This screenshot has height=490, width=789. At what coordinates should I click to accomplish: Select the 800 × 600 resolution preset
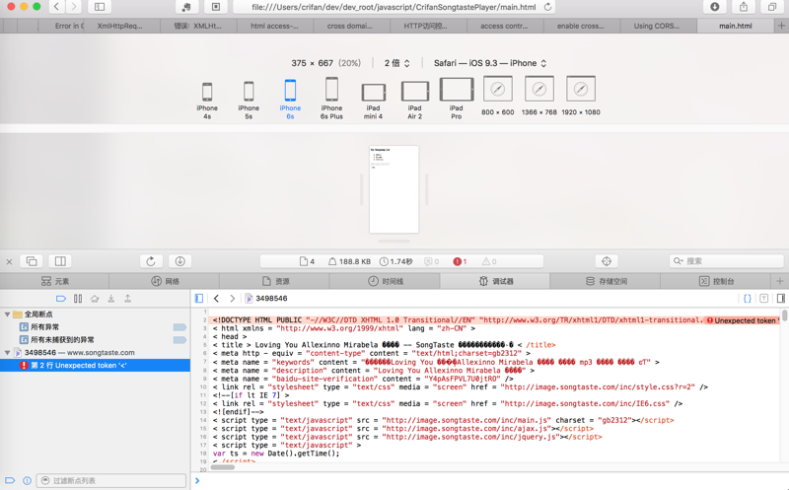click(498, 96)
